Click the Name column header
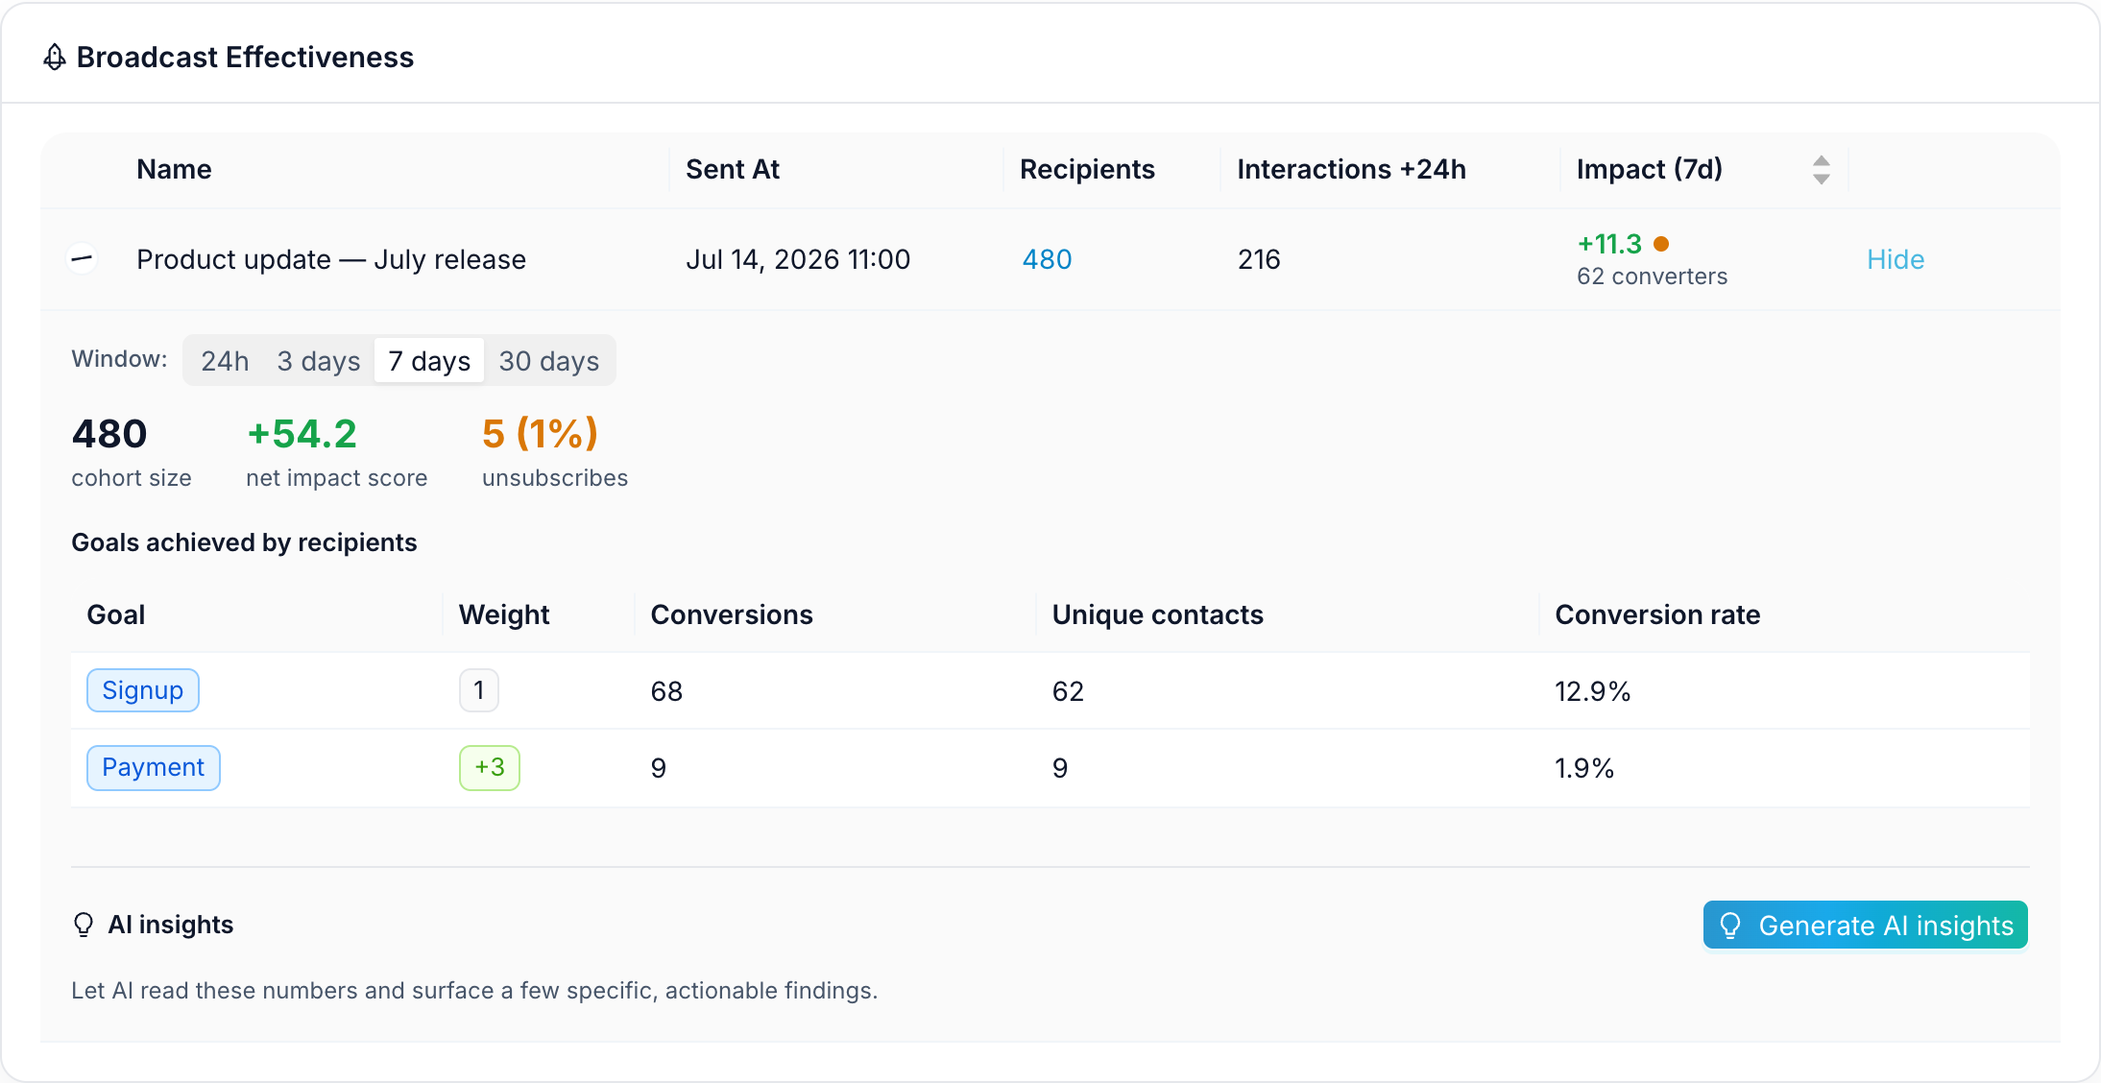The height and width of the screenshot is (1083, 2101). tap(174, 169)
